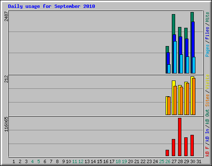
Task: Click the 2487 hits axis value
Action: pyautogui.click(x=6, y=16)
